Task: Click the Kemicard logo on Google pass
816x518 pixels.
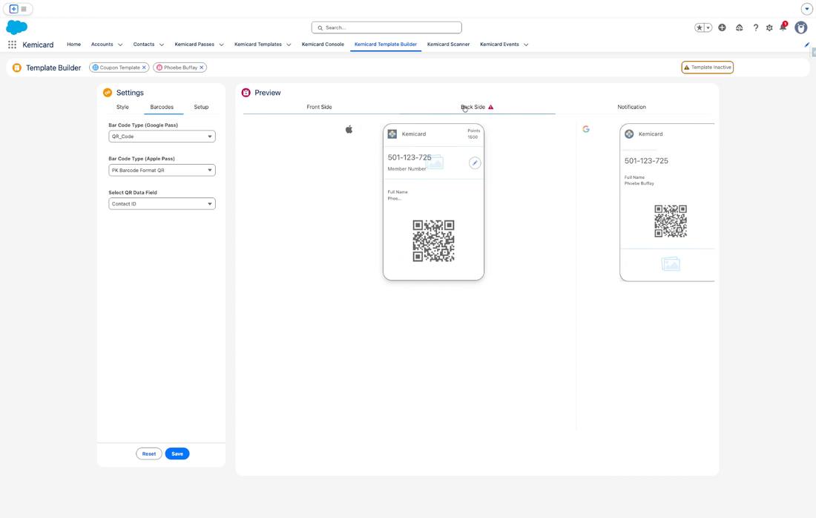Action: click(x=629, y=134)
